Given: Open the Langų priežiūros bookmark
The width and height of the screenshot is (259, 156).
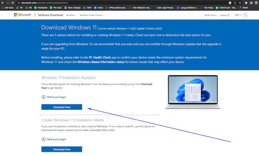Looking at the screenshot, I should [187, 8].
